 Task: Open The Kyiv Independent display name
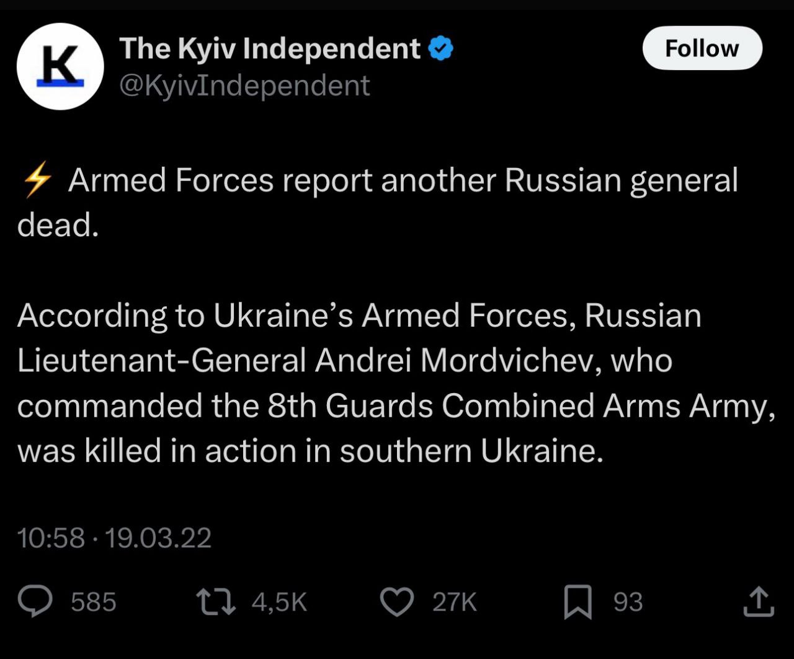(x=270, y=49)
